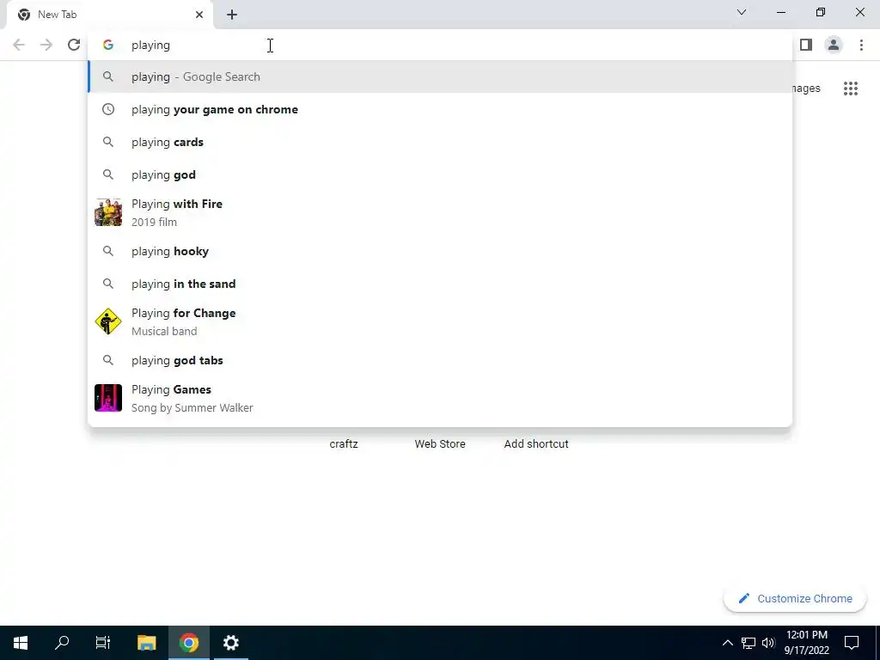Viewport: 880px width, 660px height.
Task: Click magnifier icon beside 'playing hooky'
Action: 108,251
